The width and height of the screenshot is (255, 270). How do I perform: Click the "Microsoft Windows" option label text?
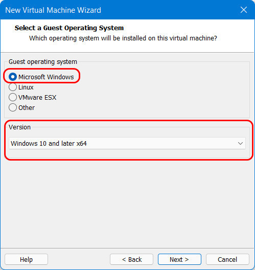[46, 77]
